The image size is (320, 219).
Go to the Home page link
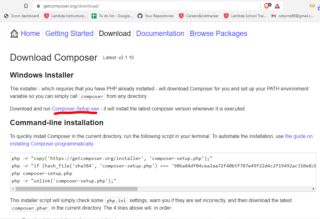(x=30, y=33)
